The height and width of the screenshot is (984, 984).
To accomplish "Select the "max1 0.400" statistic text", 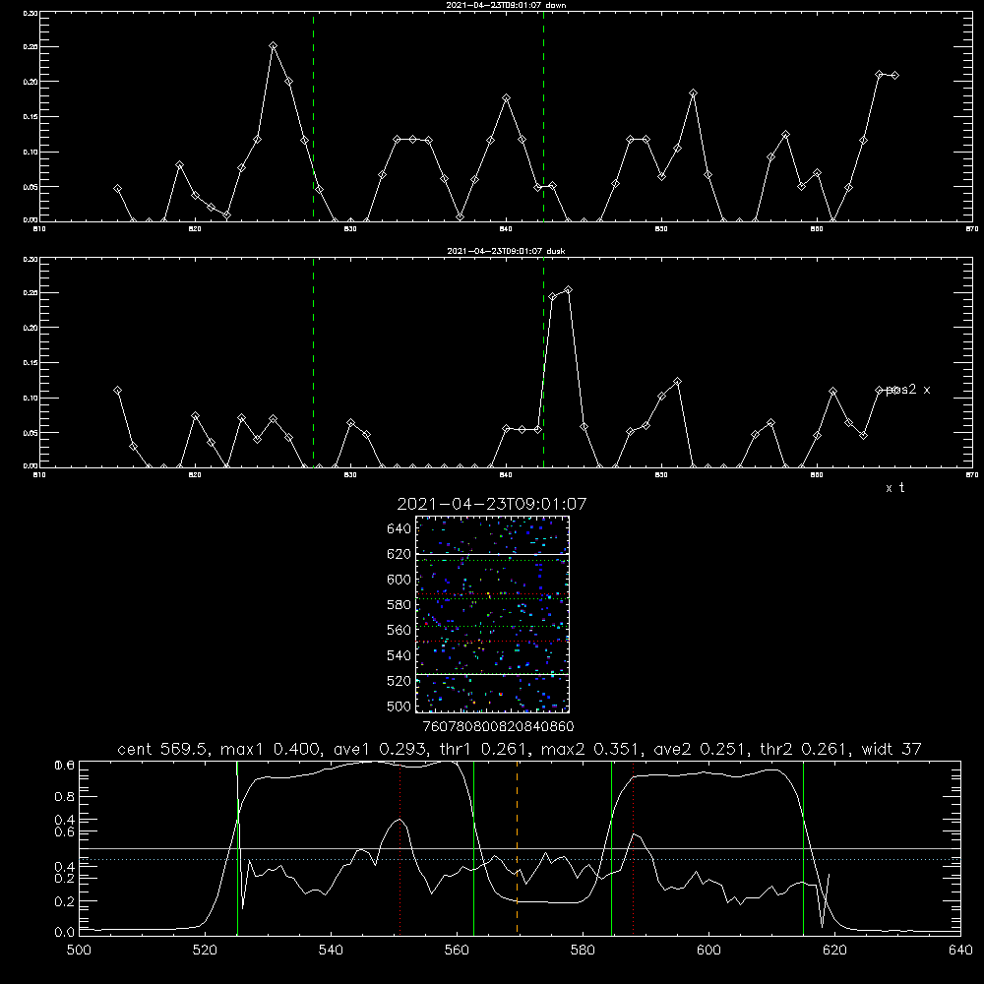I will (270, 749).
